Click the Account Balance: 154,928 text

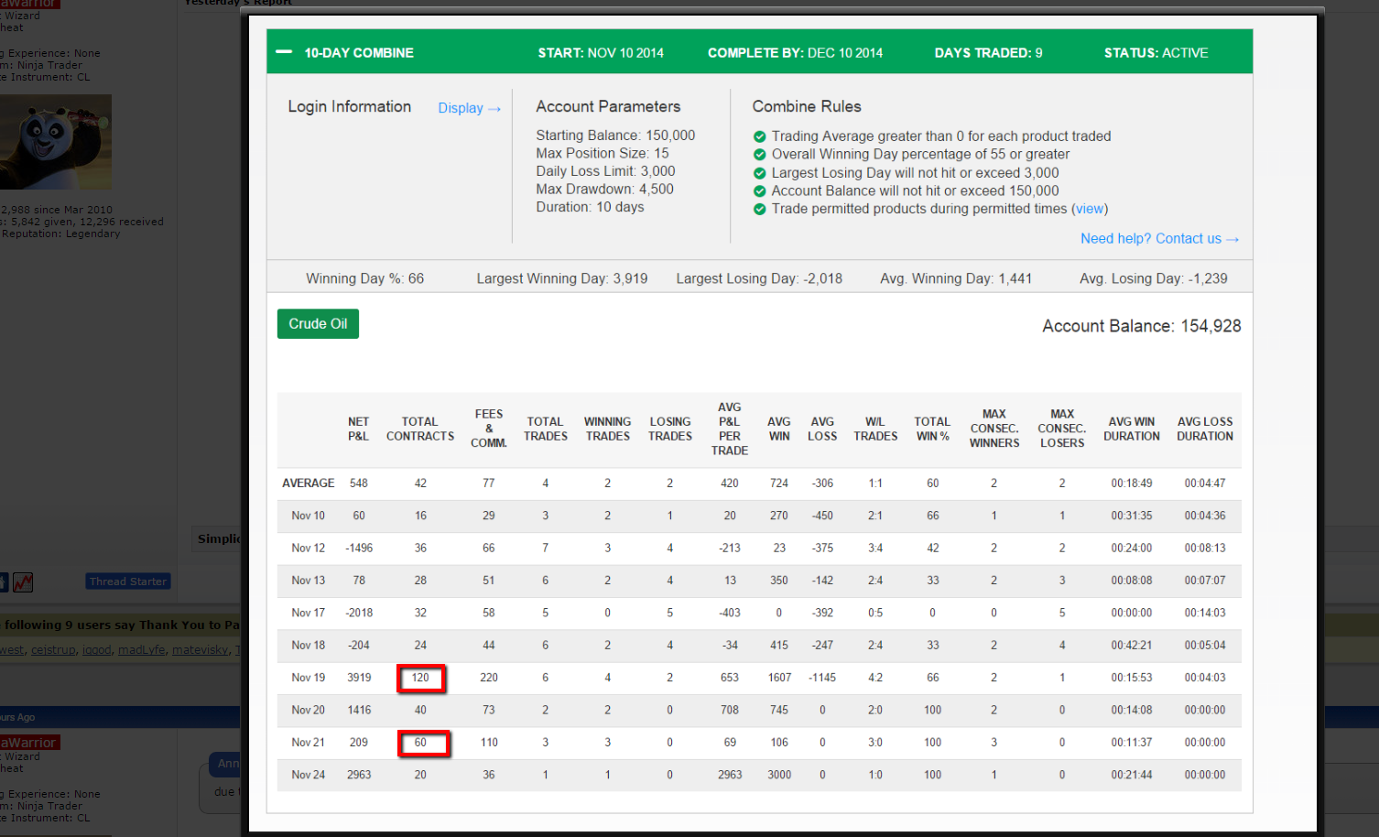tap(1142, 326)
